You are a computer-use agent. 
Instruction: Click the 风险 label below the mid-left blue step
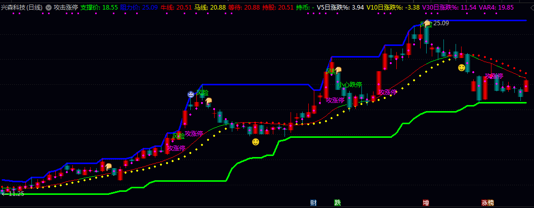click(x=179, y=136)
